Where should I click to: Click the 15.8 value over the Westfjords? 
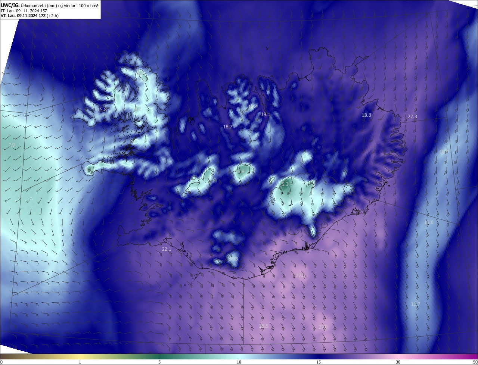click(x=102, y=110)
